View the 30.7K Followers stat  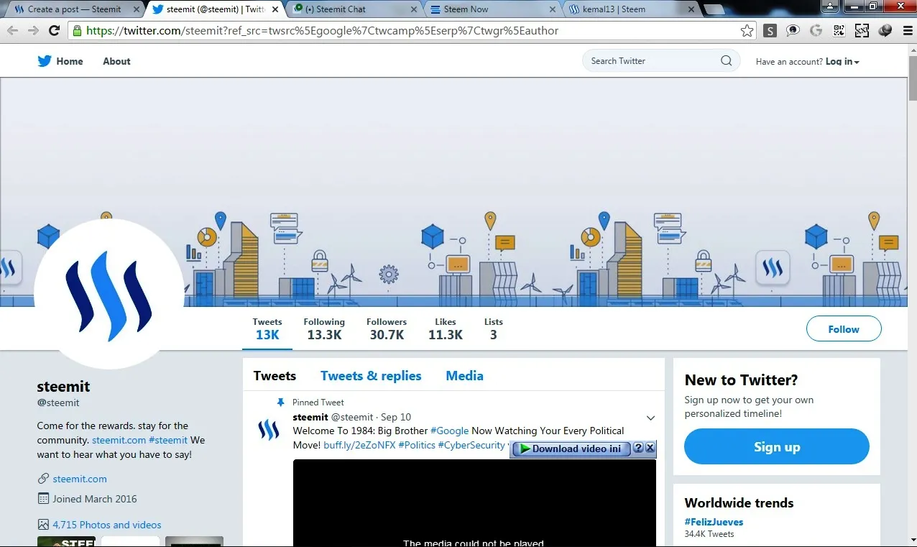[x=387, y=329]
